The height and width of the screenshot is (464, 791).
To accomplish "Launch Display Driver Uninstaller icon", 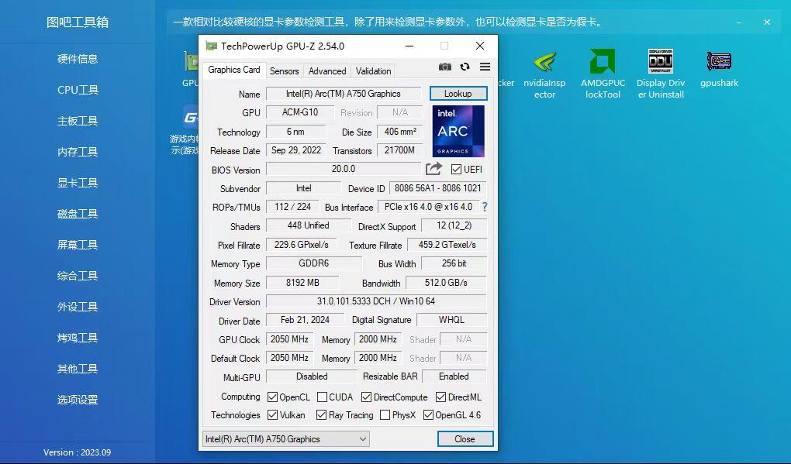I will (x=661, y=74).
